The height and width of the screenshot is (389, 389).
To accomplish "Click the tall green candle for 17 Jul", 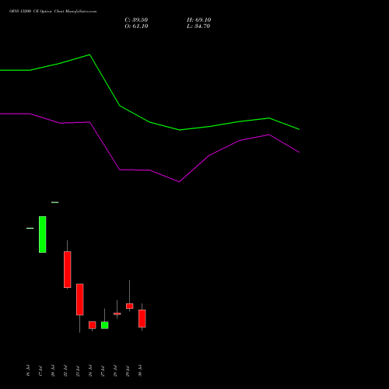I will [x=43, y=234].
